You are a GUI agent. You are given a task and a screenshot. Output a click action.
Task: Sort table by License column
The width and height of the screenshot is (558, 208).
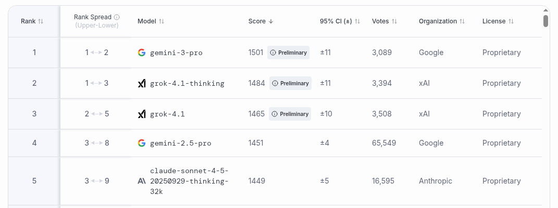(x=511, y=21)
